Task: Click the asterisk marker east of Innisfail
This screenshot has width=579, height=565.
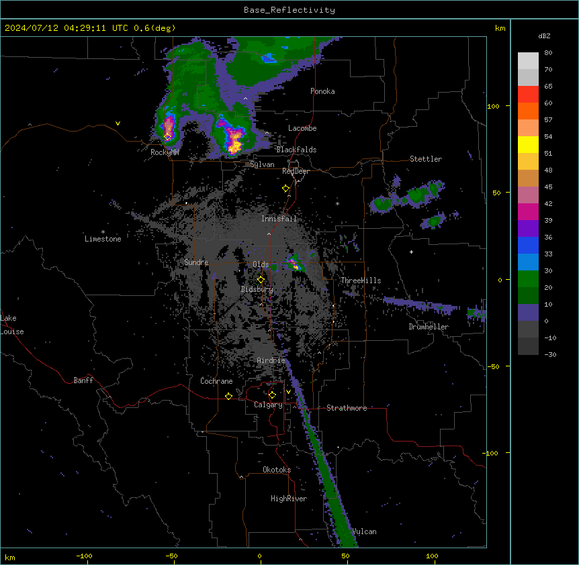Action: click(x=337, y=203)
